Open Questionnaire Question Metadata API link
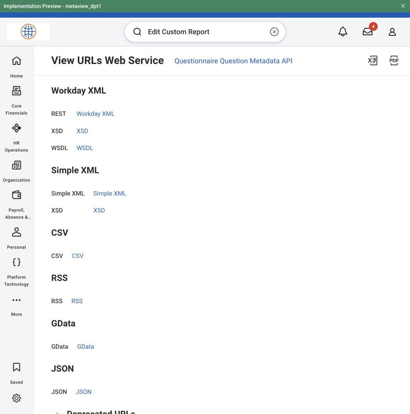410x414 pixels. 233,61
